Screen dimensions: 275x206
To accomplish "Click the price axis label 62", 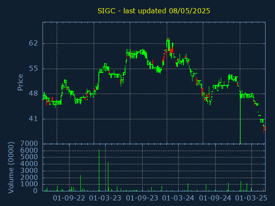I will point(34,43).
